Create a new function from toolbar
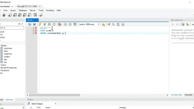 (29, 15)
